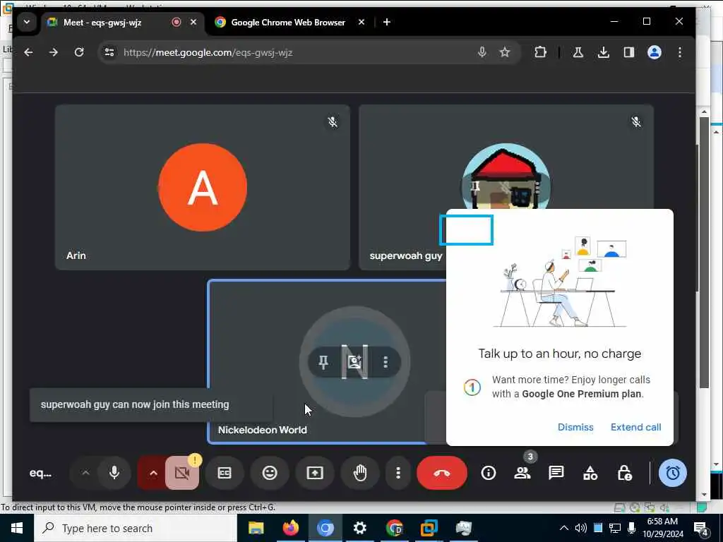The height and width of the screenshot is (542, 723).
Task: Click the recording indicator on Meet tab
Action: (176, 22)
